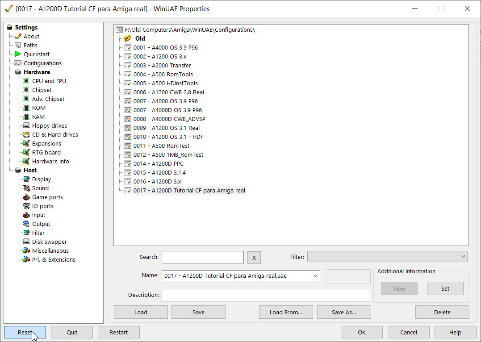Expand the configuration Name combo box
Screen dimensions: 481x342
(315, 276)
